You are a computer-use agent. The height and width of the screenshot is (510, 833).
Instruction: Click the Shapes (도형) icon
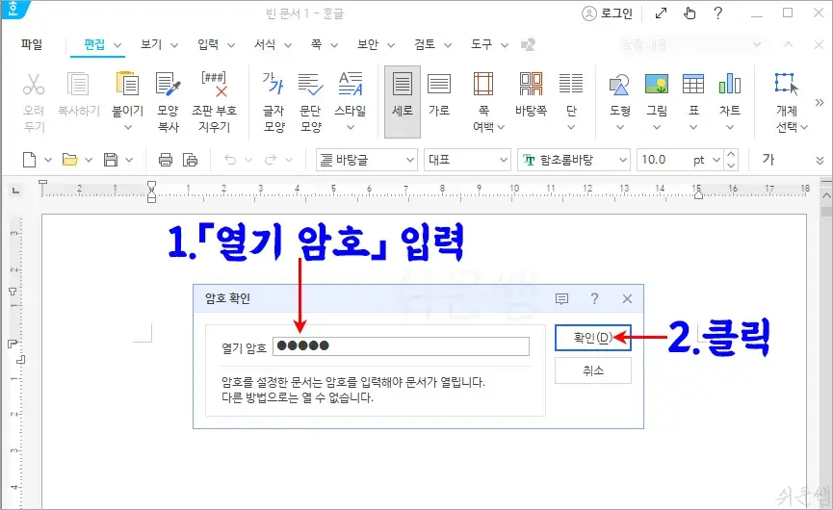[x=619, y=84]
